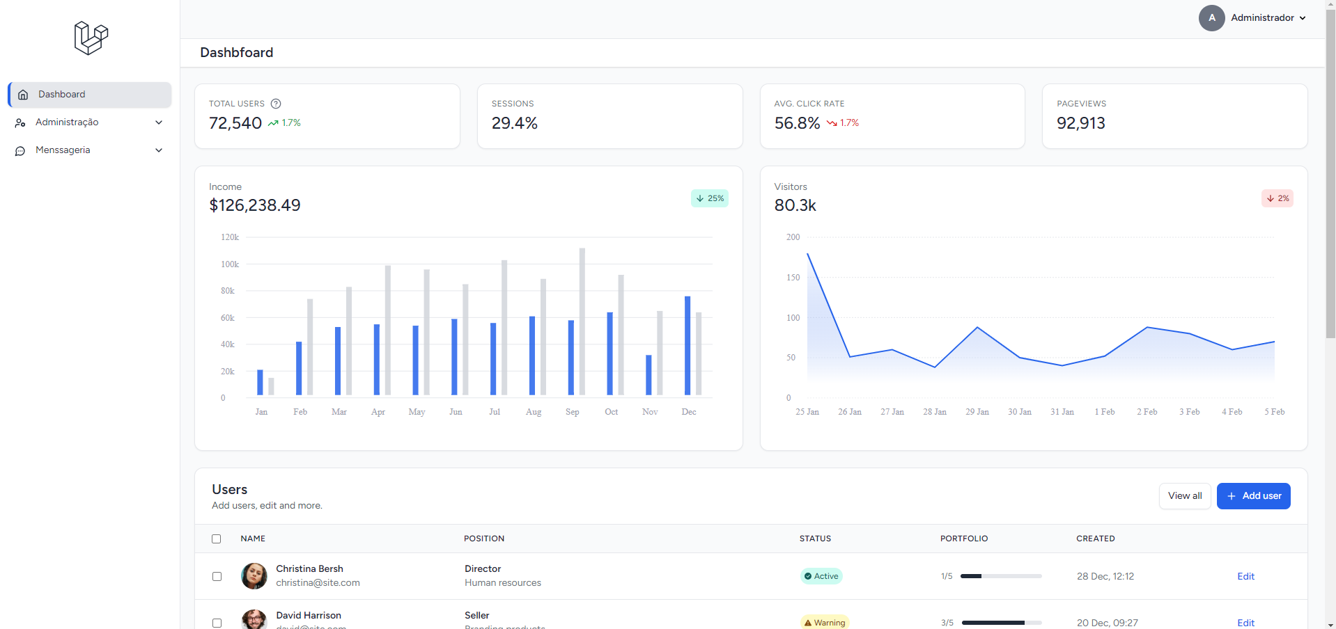Click the Add user button

1253,496
